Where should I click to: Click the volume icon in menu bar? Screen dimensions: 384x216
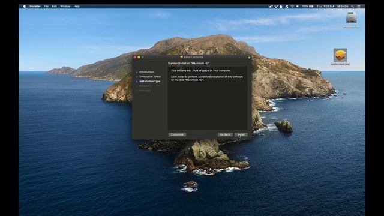(x=298, y=7)
